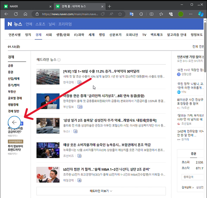Screen dimensions: 207x198
Task: Open 금융 subcategory in sidebar
Action: (x=11, y=65)
